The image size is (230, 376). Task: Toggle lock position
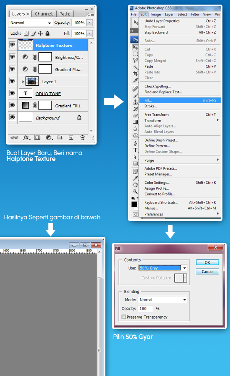pos(40,33)
